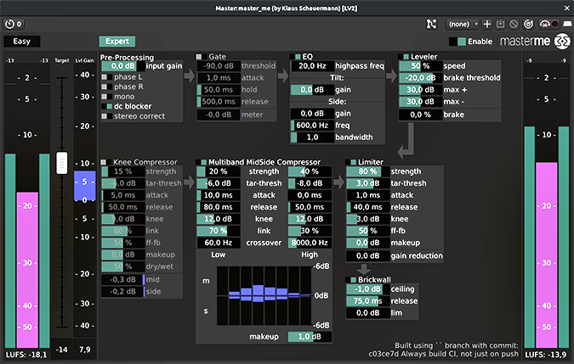The width and height of the screenshot is (574, 364).
Task: Toggle the plugin Enable switch
Action: point(457,41)
